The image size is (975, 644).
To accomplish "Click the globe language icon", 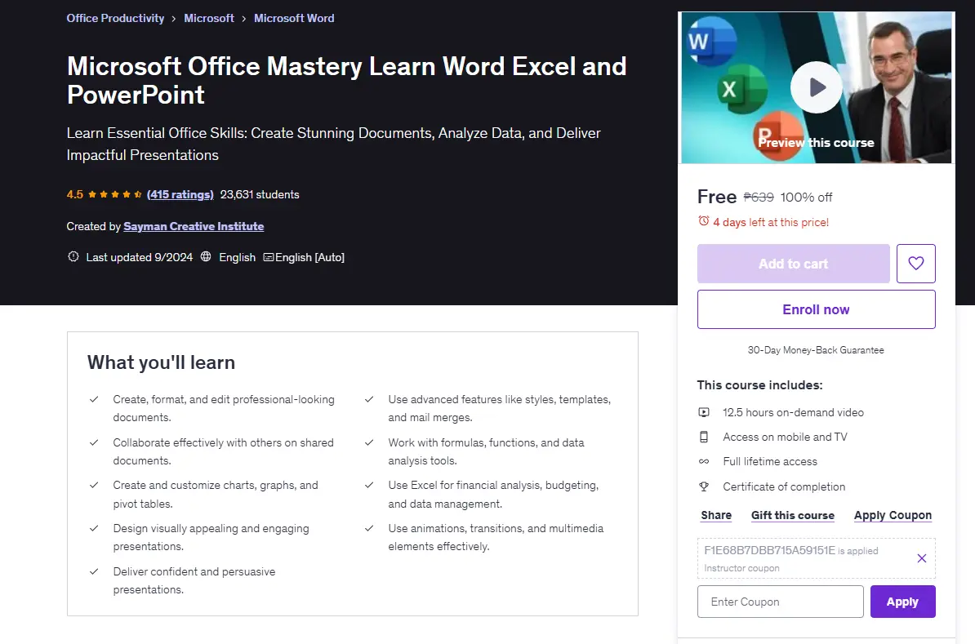I will click(x=206, y=257).
